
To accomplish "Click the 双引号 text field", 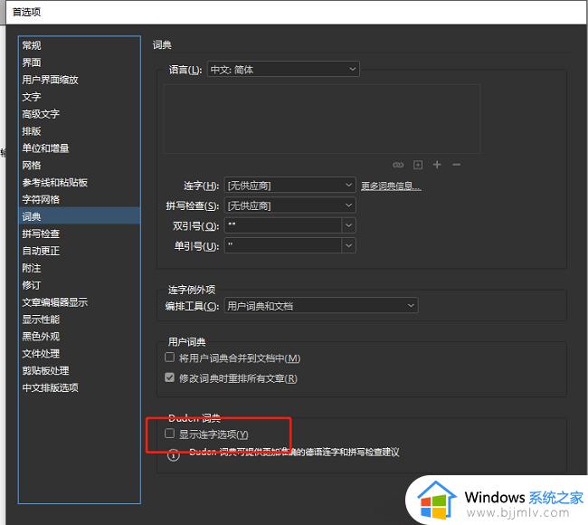I will pyautogui.click(x=283, y=225).
